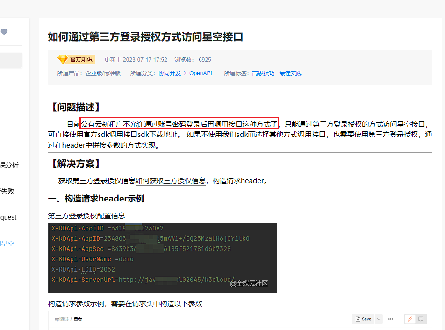The image size is (445, 330).
Task: Click the pencil edit icon near Save
Action: point(410,319)
